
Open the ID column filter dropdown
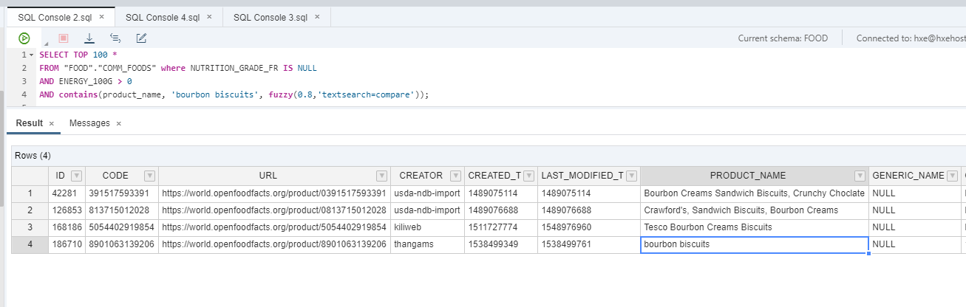76,176
